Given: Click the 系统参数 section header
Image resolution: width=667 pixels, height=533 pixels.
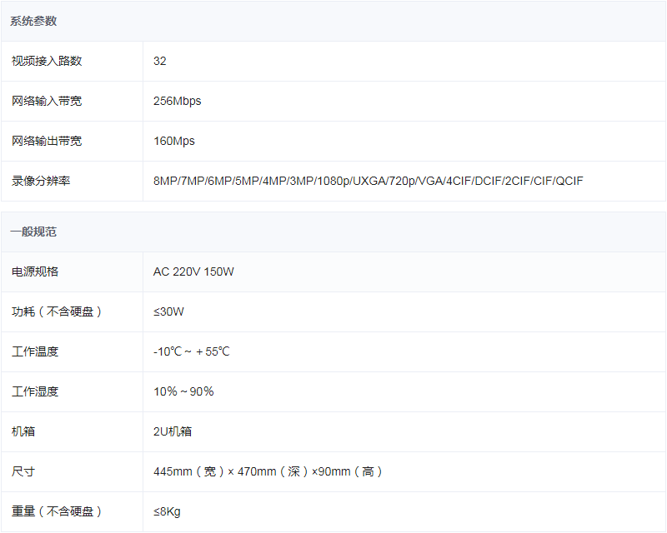Looking at the screenshot, I should (33, 22).
